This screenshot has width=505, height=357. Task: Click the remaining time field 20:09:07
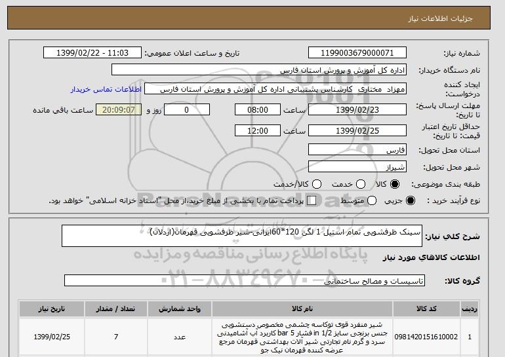point(119,109)
